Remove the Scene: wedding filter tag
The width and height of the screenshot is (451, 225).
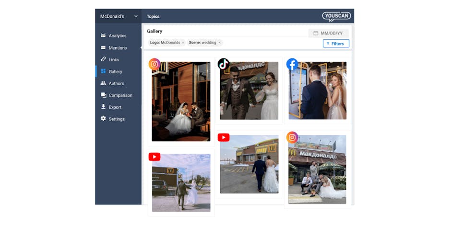[220, 43]
